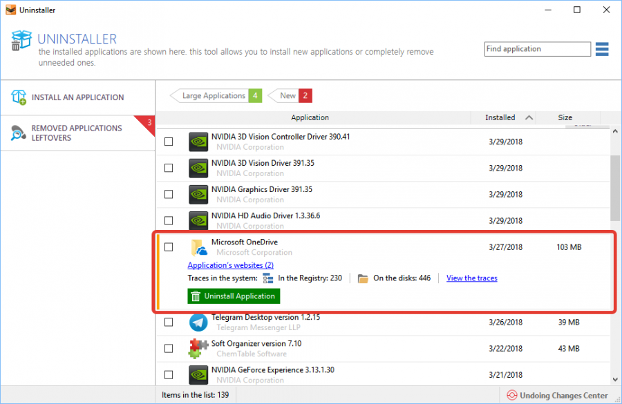Check the NVIDIA 3D Vision Controller Driver checkbox

pos(169,142)
